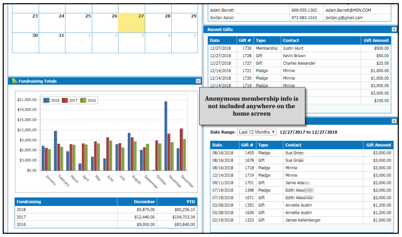Select gift 1636 row for Annette Austin
The image size is (402, 237).
click(x=302, y=212)
